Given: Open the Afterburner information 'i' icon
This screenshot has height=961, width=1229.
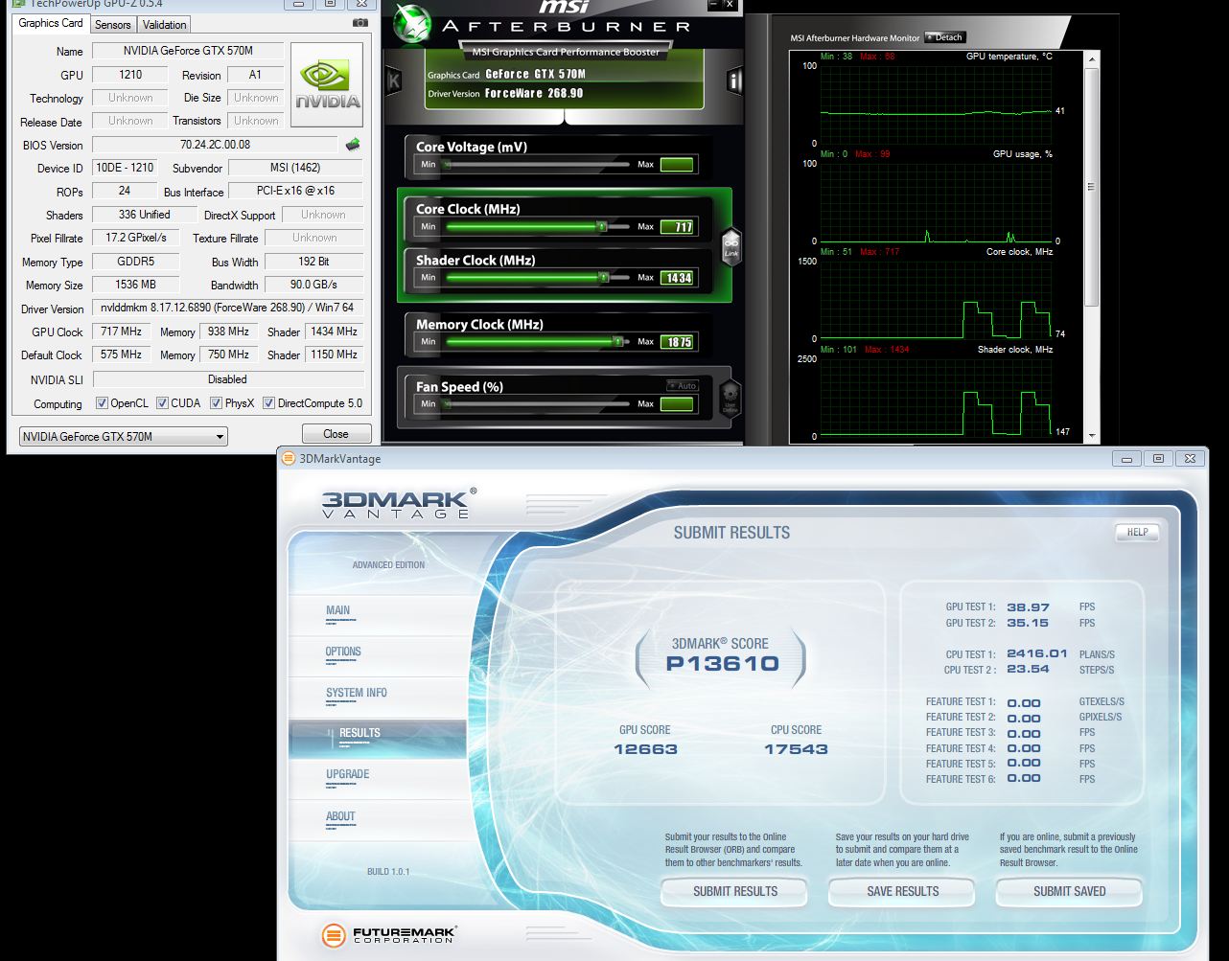Looking at the screenshot, I should (x=735, y=80).
